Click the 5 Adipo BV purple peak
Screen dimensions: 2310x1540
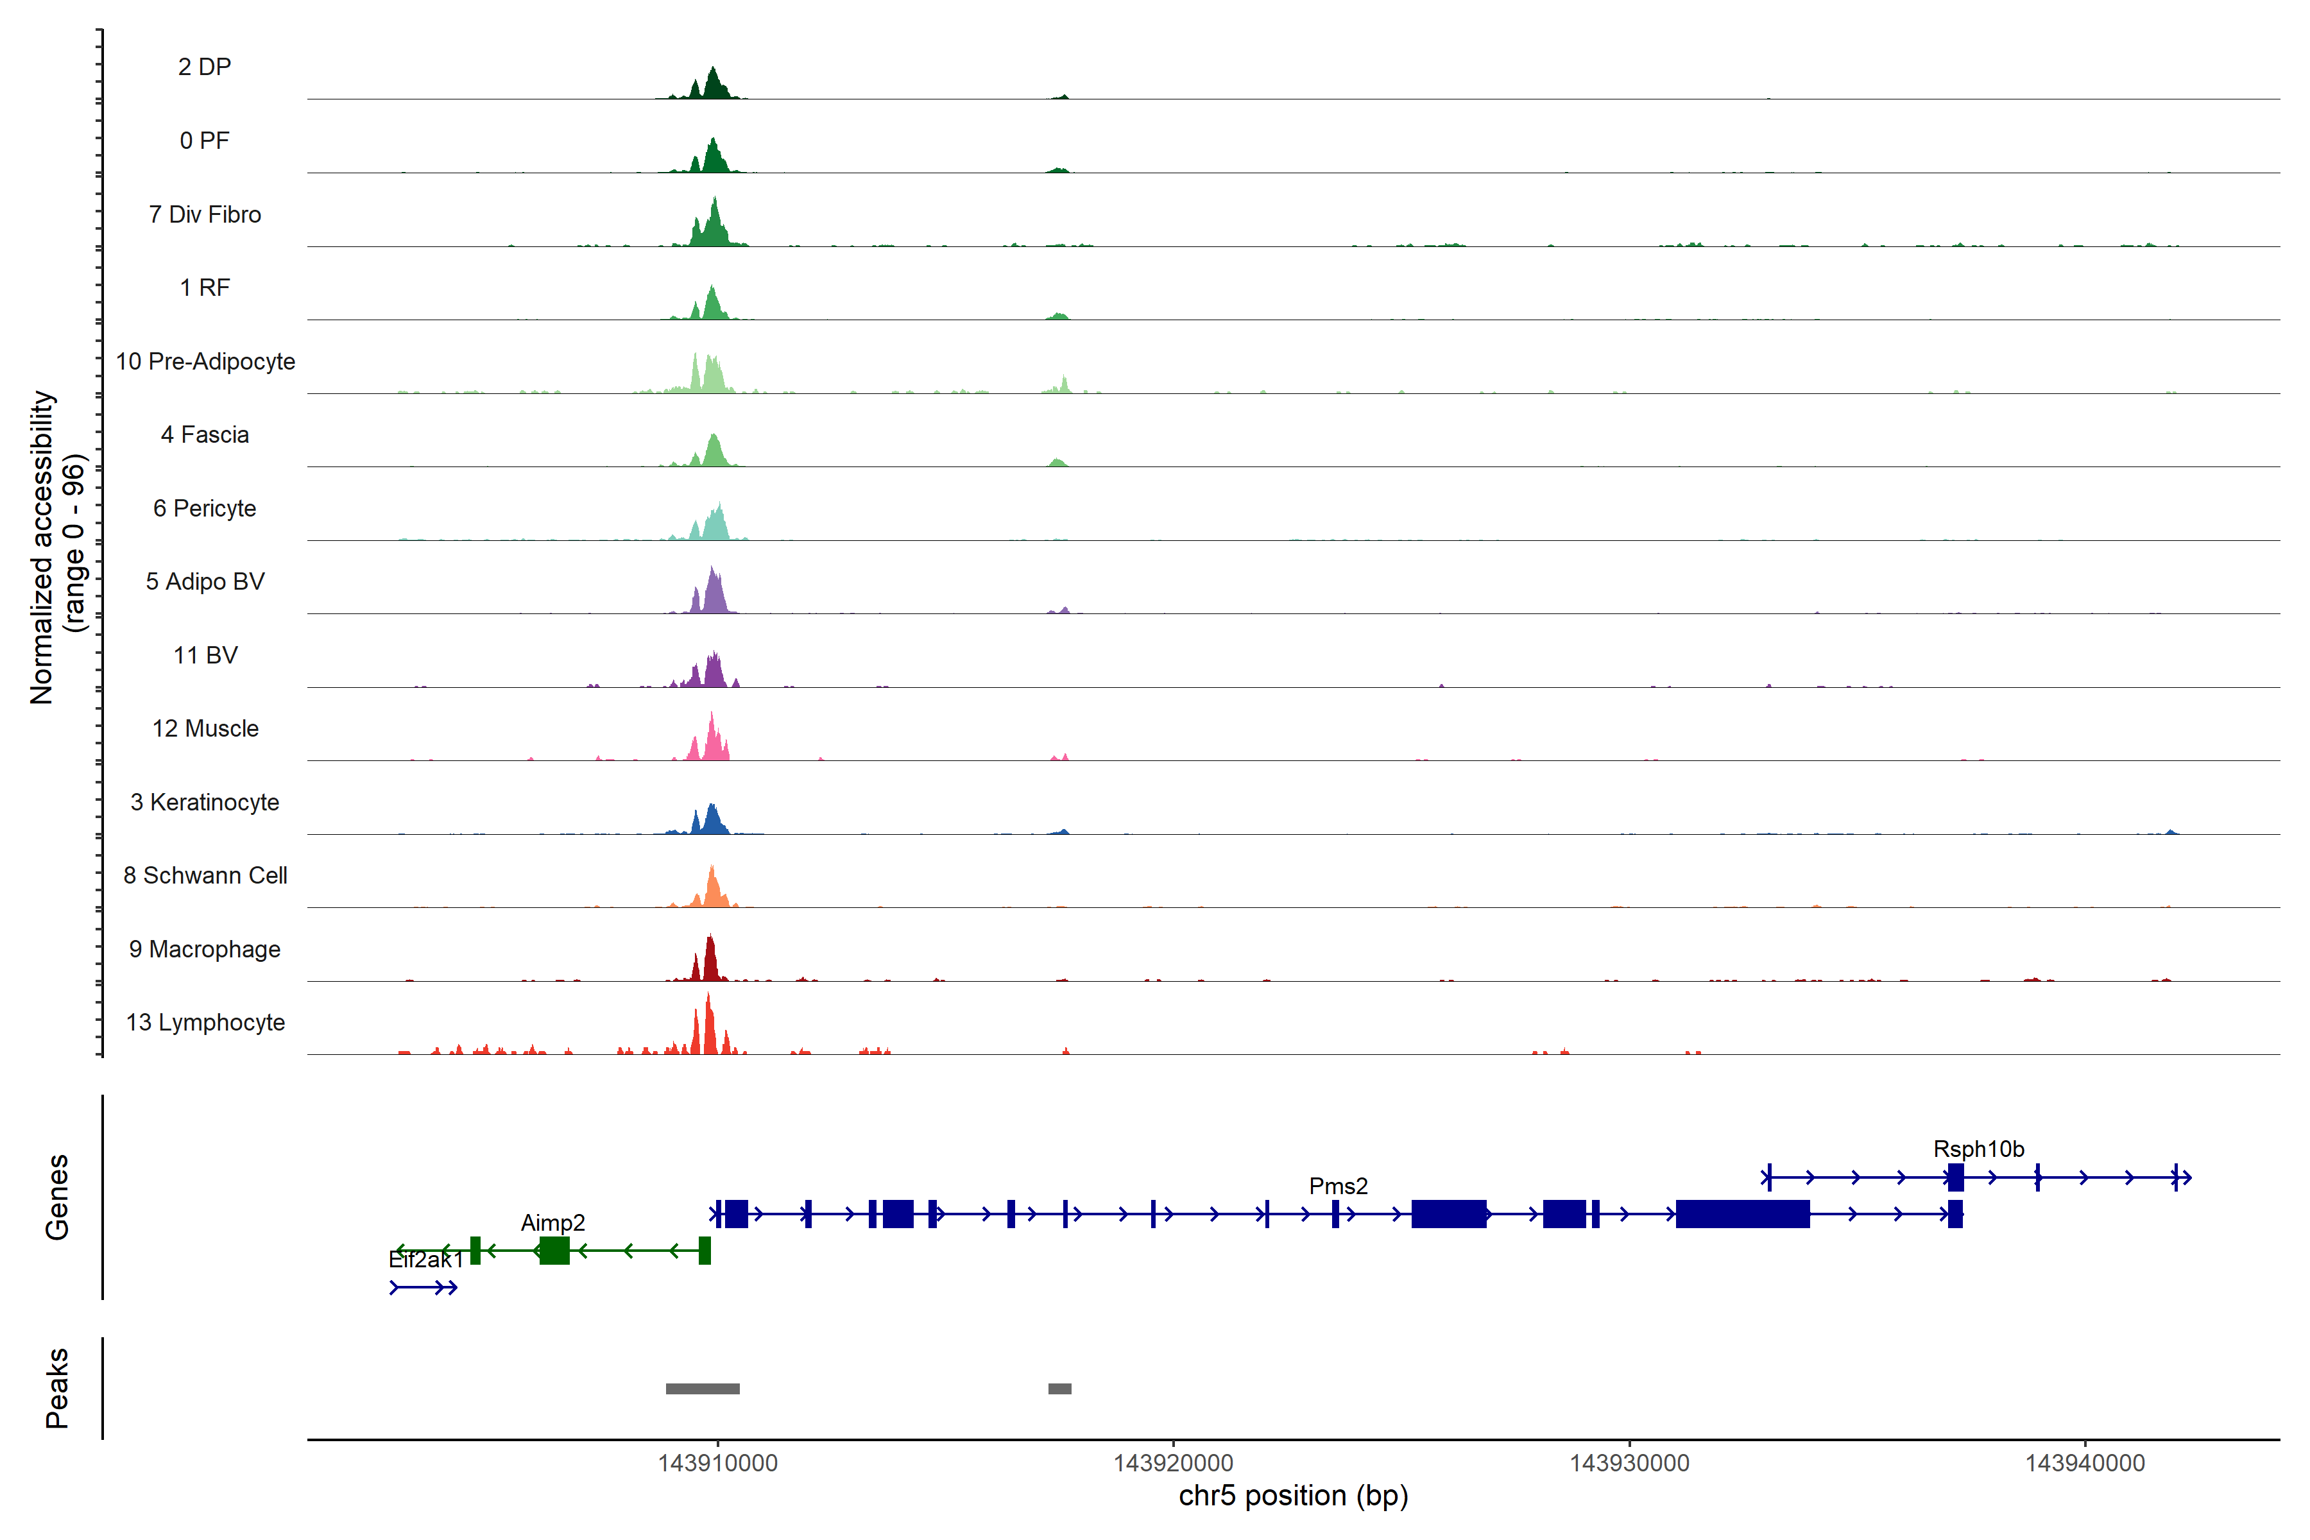[713, 594]
